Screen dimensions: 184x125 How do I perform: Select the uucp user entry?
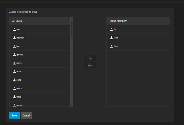click(x=40, y=97)
